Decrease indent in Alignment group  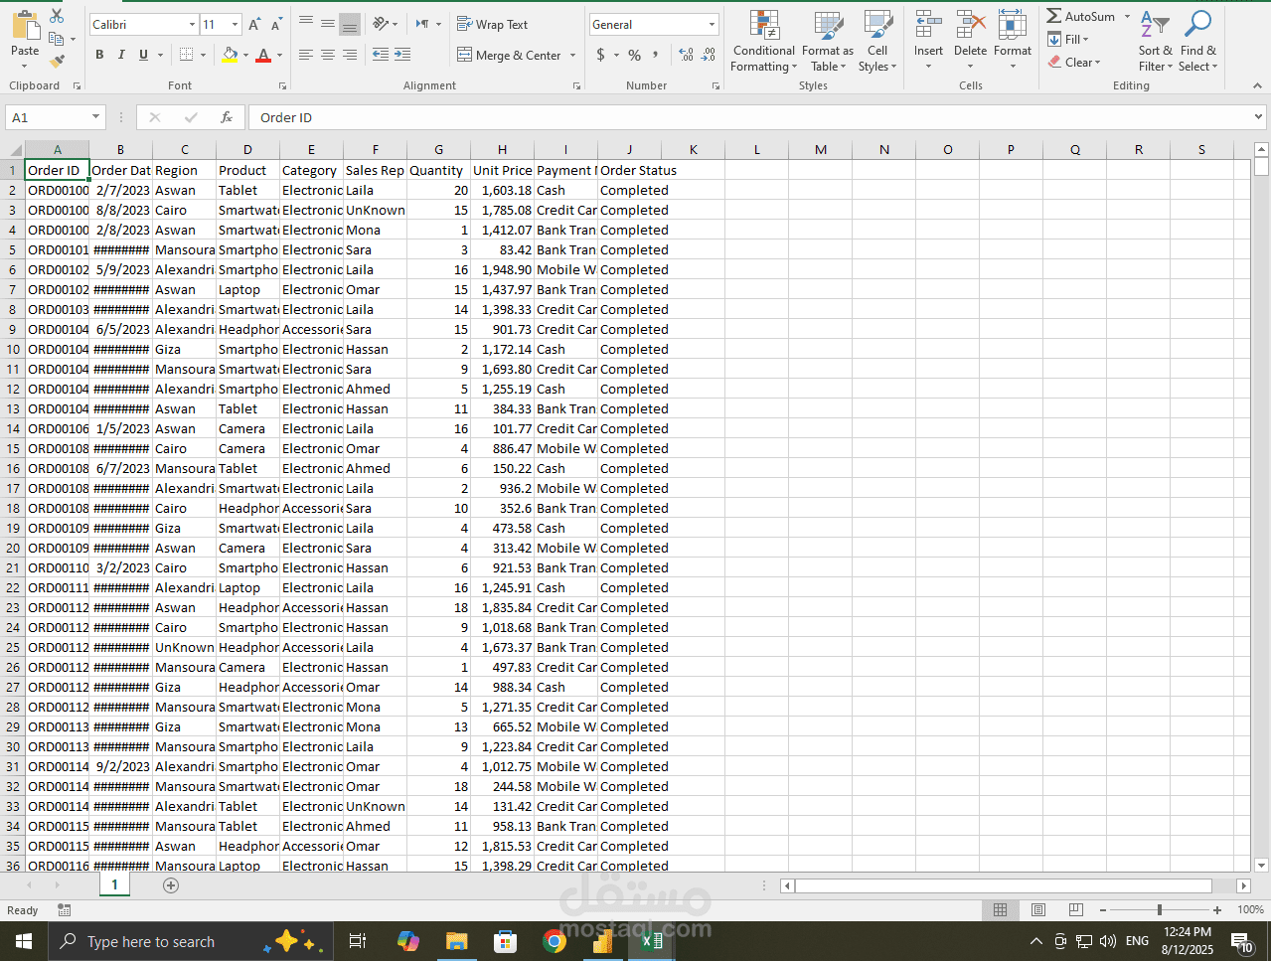[x=381, y=55]
